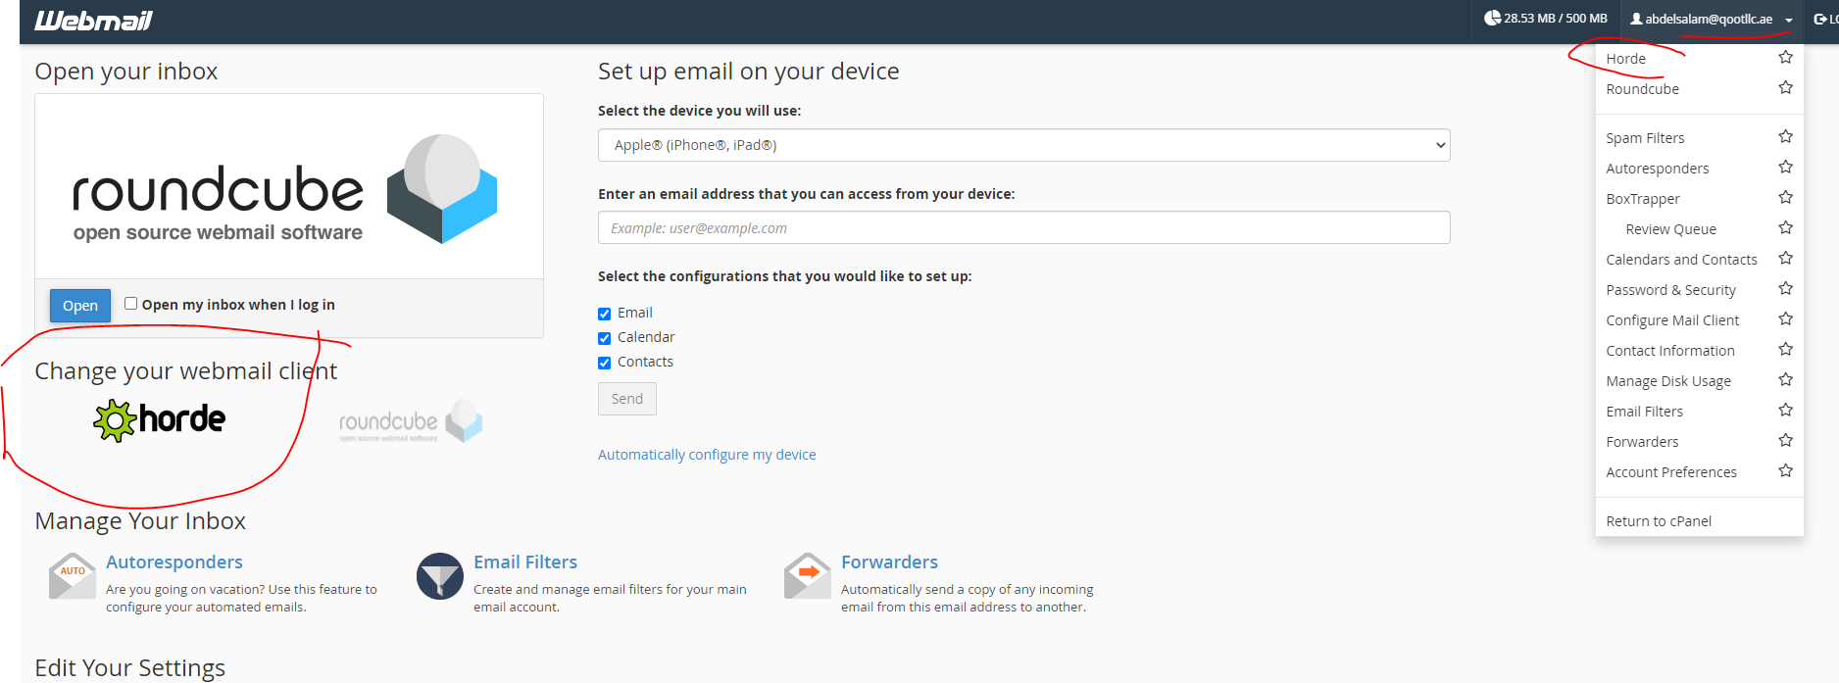This screenshot has width=1839, height=683.
Task: Click the Autoresponders envelope icon
Action: (x=72, y=576)
